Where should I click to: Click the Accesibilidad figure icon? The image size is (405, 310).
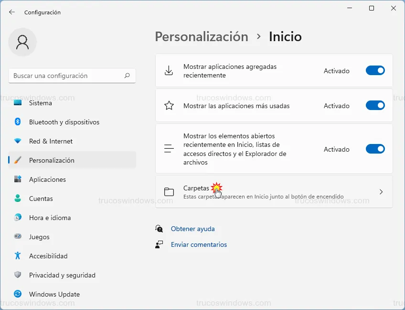click(x=18, y=256)
